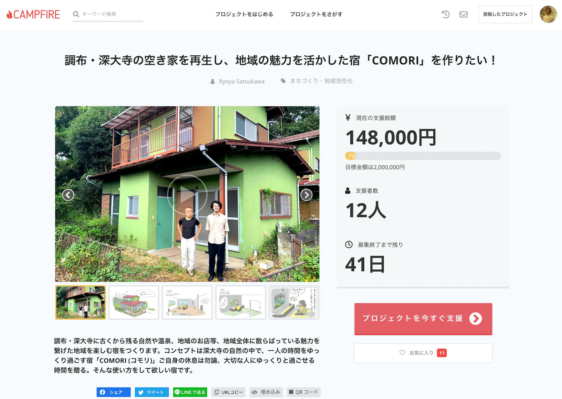Open プロジェクトをさがす menu item

click(316, 14)
